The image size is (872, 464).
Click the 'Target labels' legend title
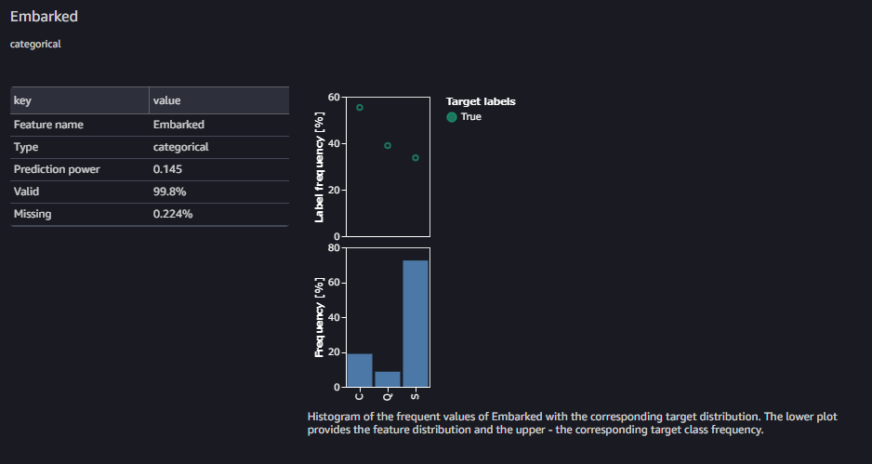481,101
